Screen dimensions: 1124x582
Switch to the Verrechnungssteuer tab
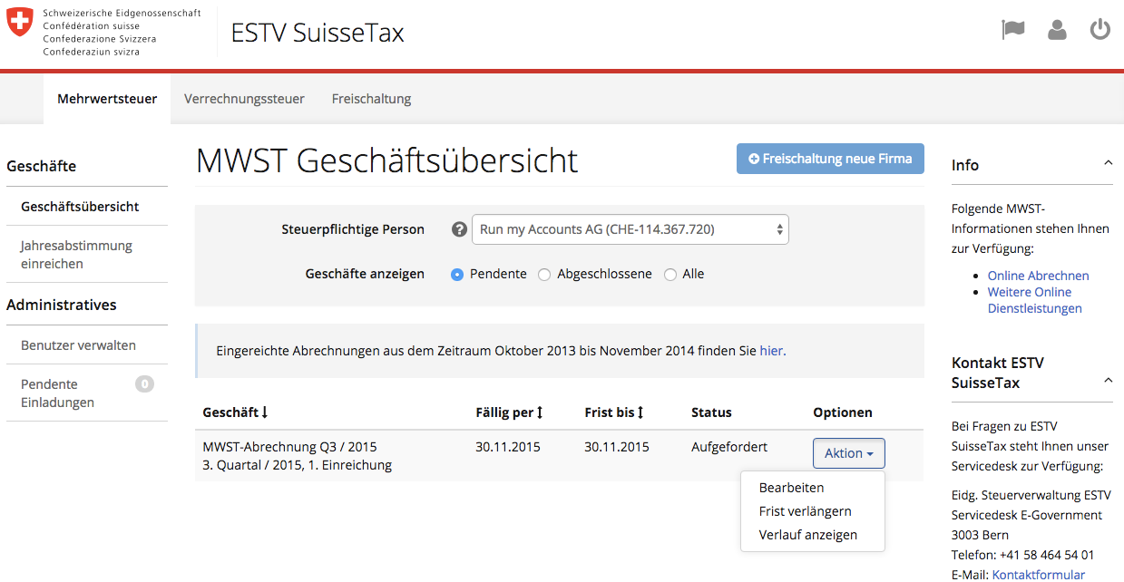coord(244,98)
